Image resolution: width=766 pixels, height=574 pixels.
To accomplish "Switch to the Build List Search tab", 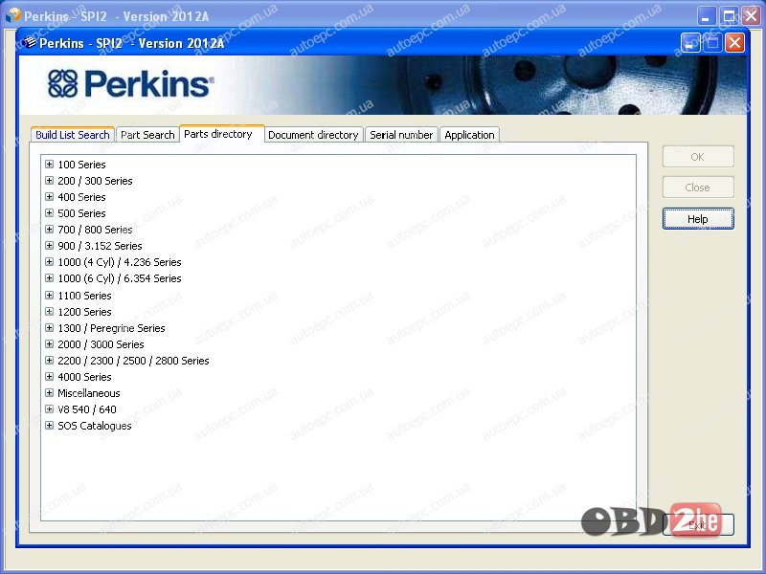I will (73, 135).
